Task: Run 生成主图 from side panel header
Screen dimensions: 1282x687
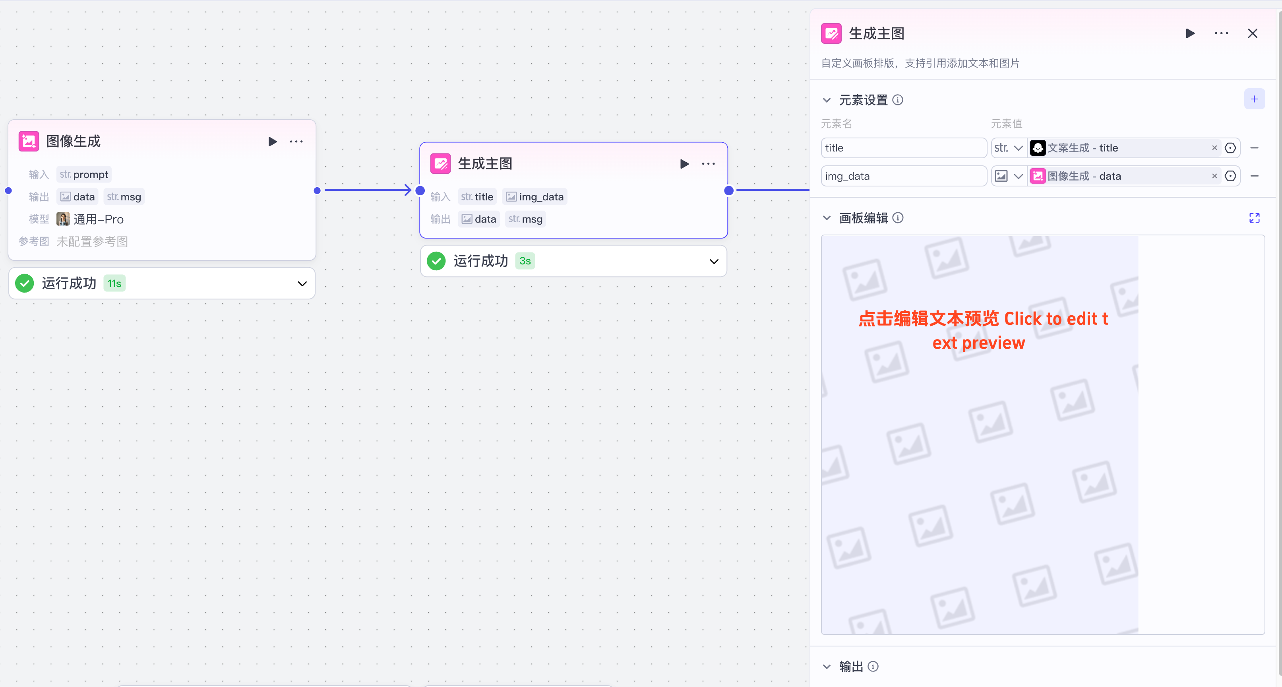Action: [x=1189, y=33]
